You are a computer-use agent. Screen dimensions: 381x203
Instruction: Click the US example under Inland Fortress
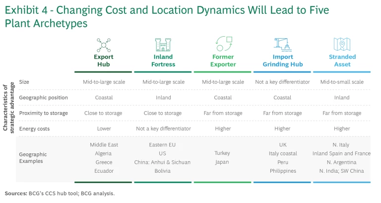(x=163, y=153)
